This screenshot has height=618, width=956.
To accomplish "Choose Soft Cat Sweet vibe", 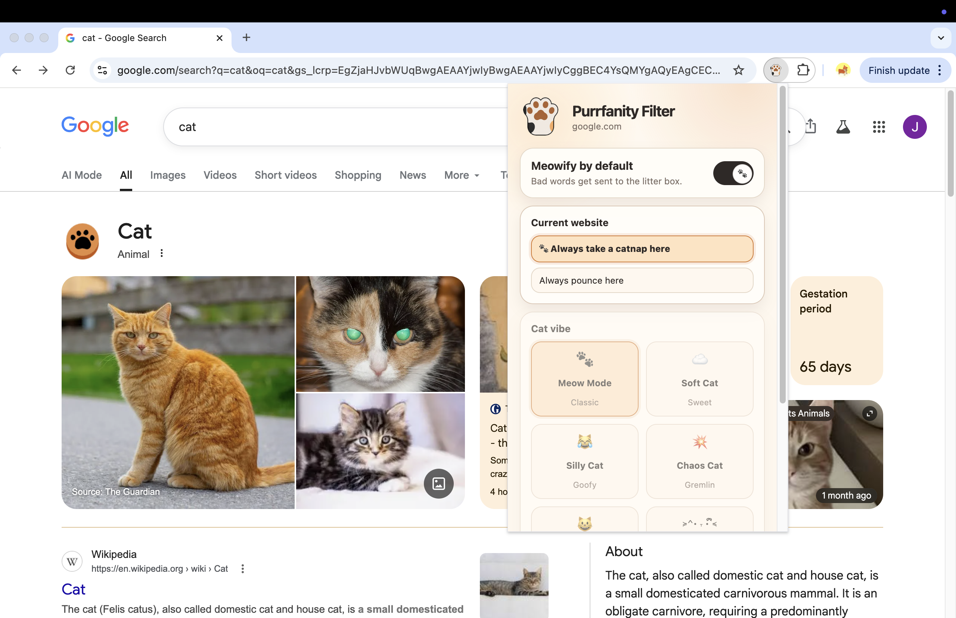I will pos(699,379).
